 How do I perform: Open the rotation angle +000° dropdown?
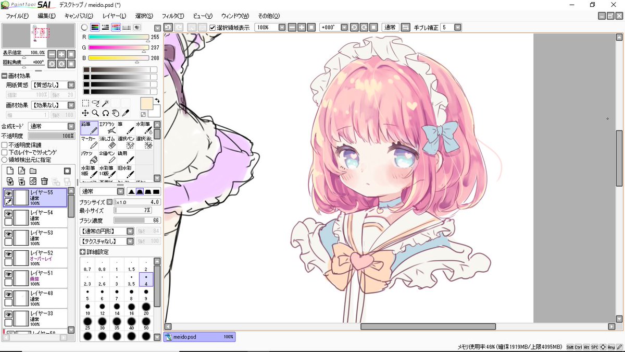(x=343, y=27)
